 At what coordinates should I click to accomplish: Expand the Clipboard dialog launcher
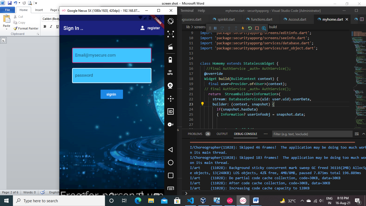pyautogui.click(x=38, y=34)
